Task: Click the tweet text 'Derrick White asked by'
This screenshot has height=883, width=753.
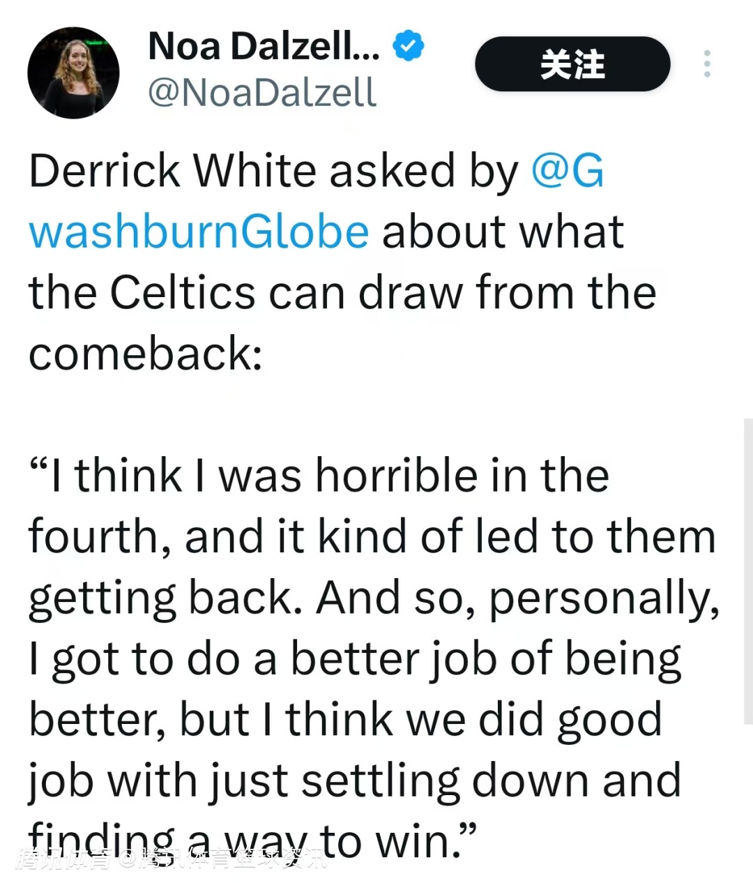Action: tap(273, 171)
